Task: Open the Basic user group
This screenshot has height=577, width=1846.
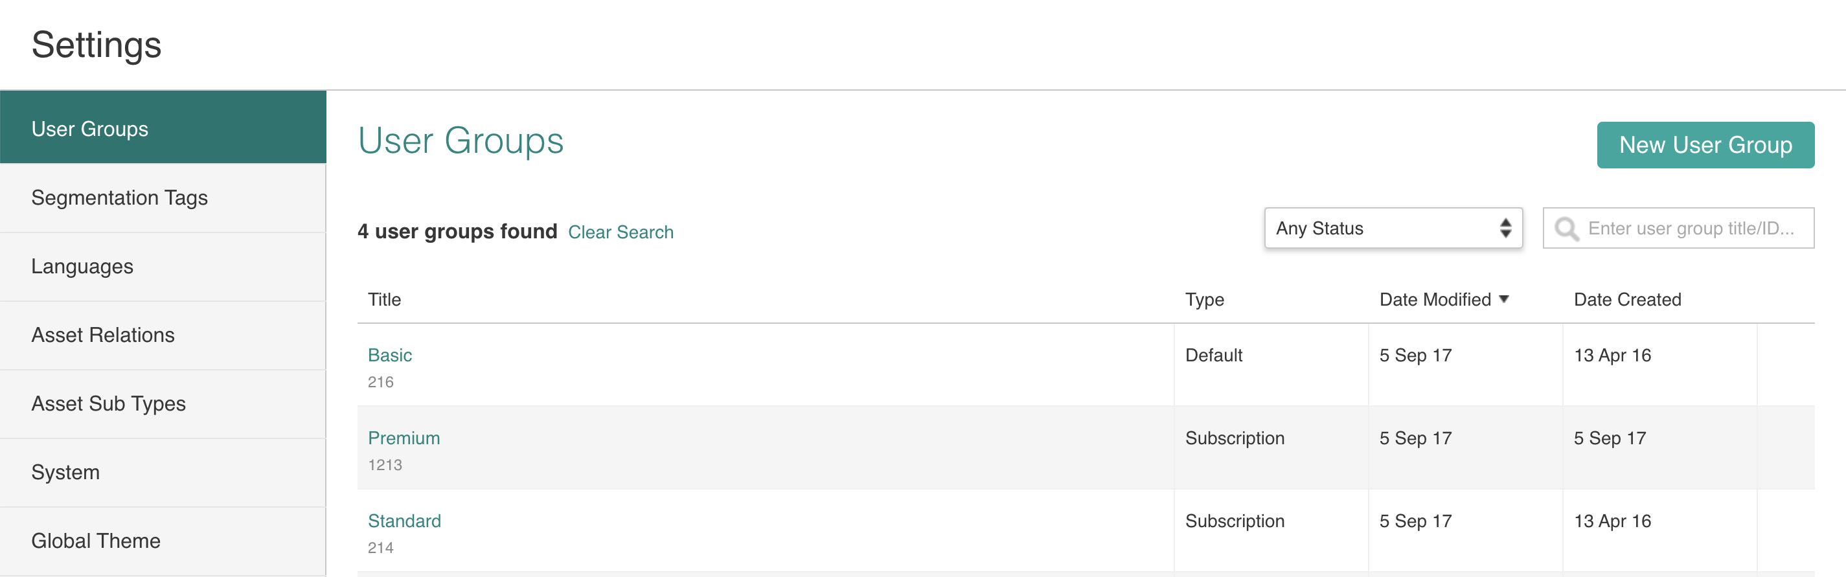Action: (389, 356)
